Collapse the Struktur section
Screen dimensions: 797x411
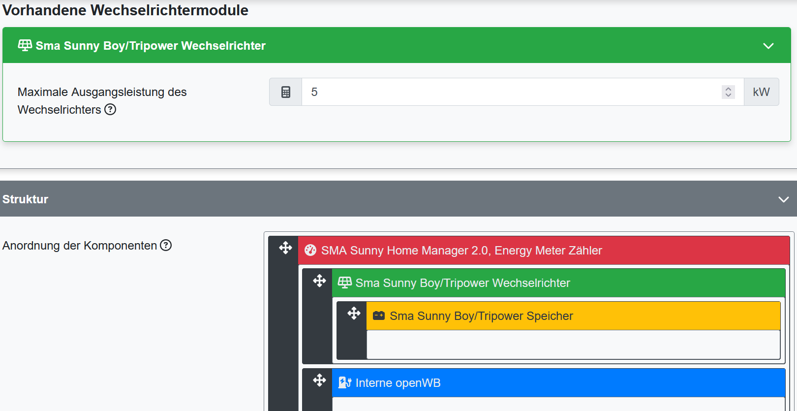click(783, 199)
